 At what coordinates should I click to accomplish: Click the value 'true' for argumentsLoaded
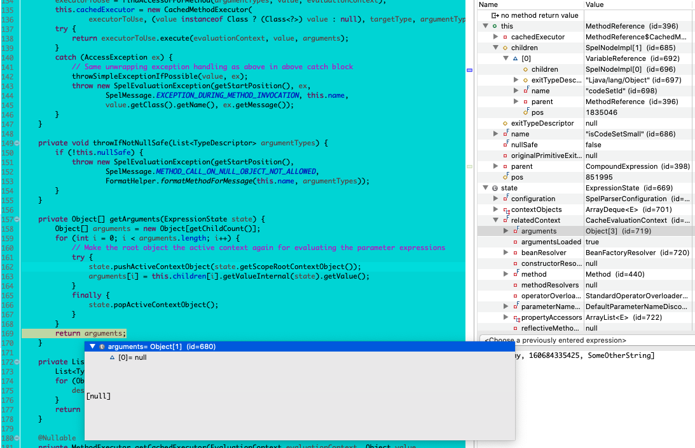592,242
